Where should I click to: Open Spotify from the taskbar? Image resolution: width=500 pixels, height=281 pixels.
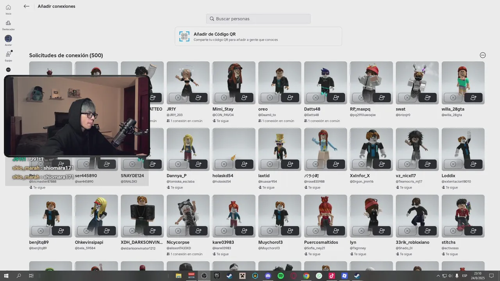pyautogui.click(x=280, y=276)
